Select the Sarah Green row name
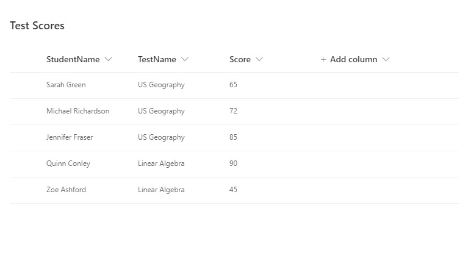 pos(66,85)
